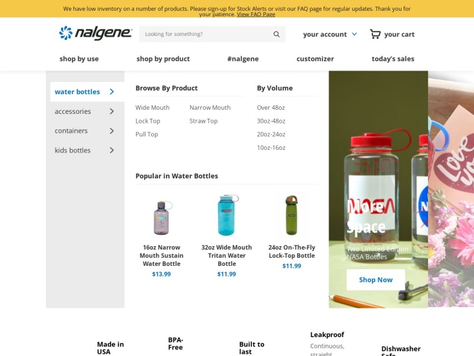The width and height of the screenshot is (474, 356).
Task: Open '16oz Narrow Mouth Sustain Water Bottle' title
Action: [161, 256]
